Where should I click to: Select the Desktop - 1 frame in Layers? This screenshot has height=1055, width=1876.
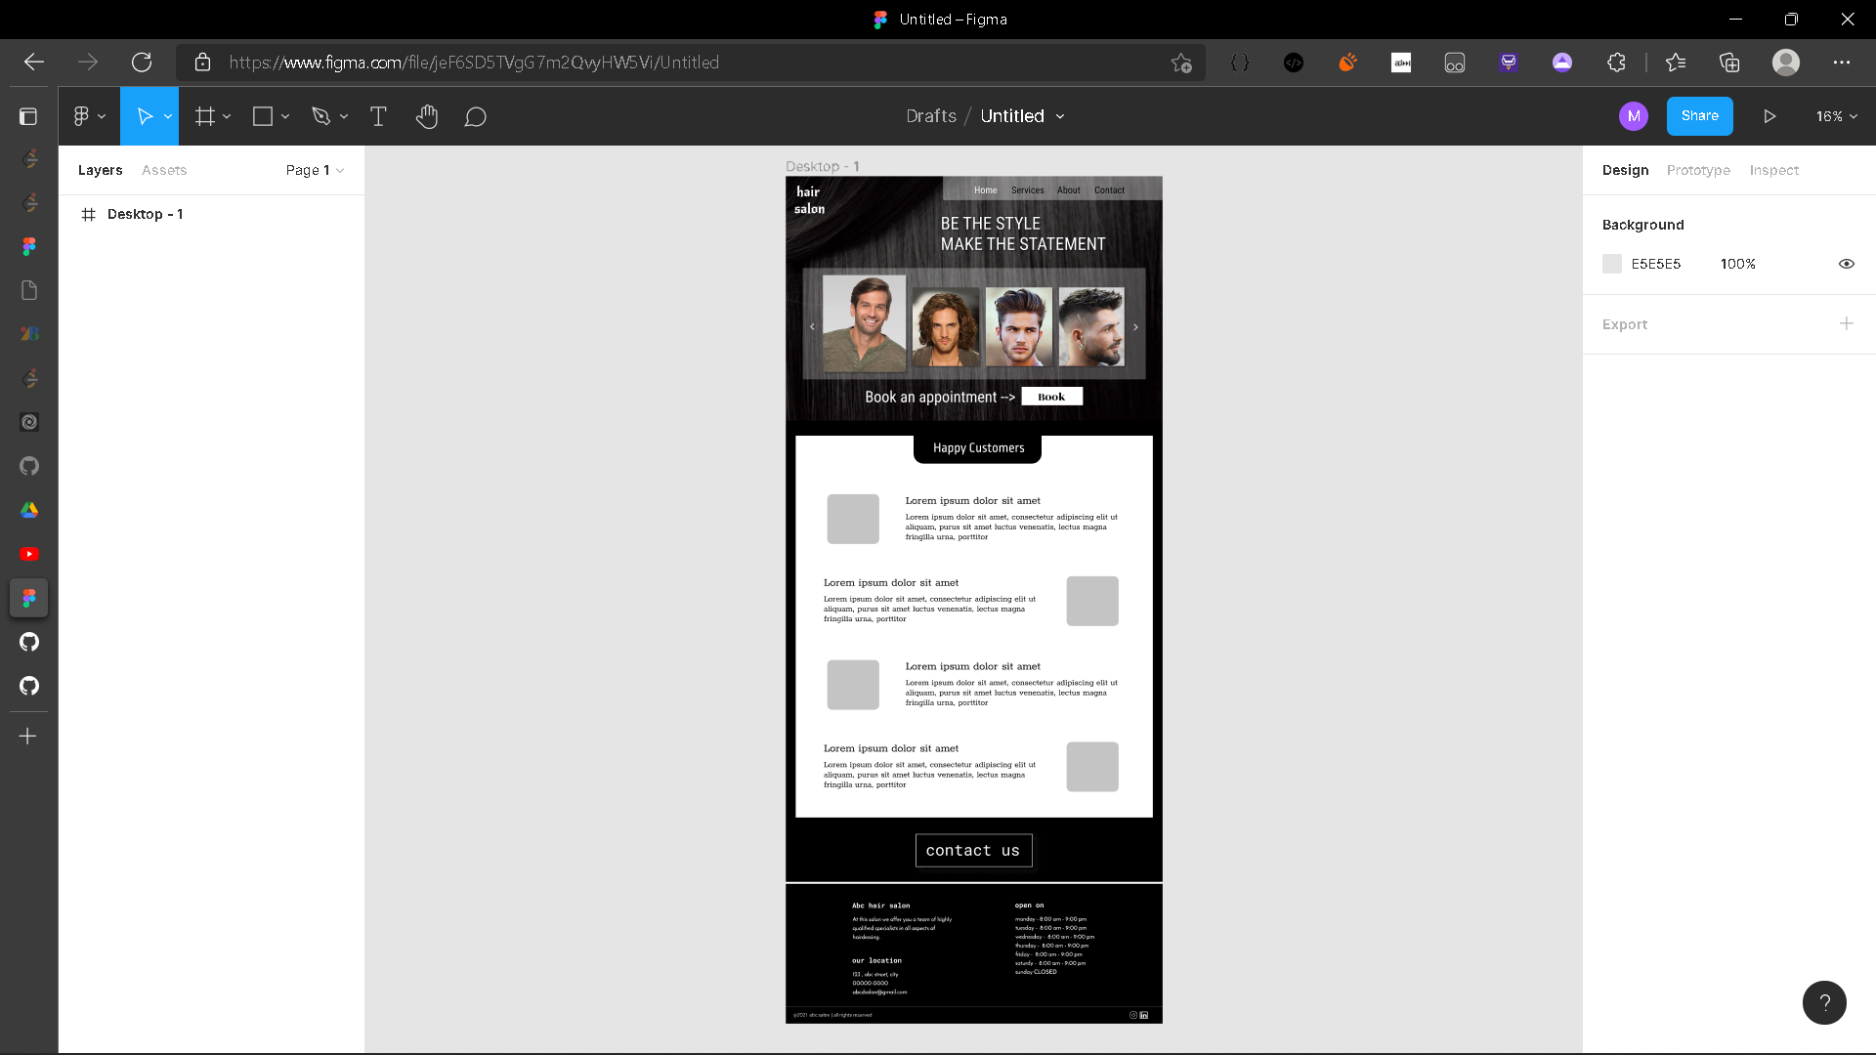coord(146,214)
